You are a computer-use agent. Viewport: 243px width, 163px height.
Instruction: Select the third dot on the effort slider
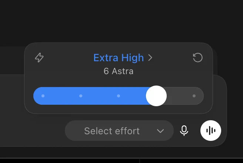[119, 96]
